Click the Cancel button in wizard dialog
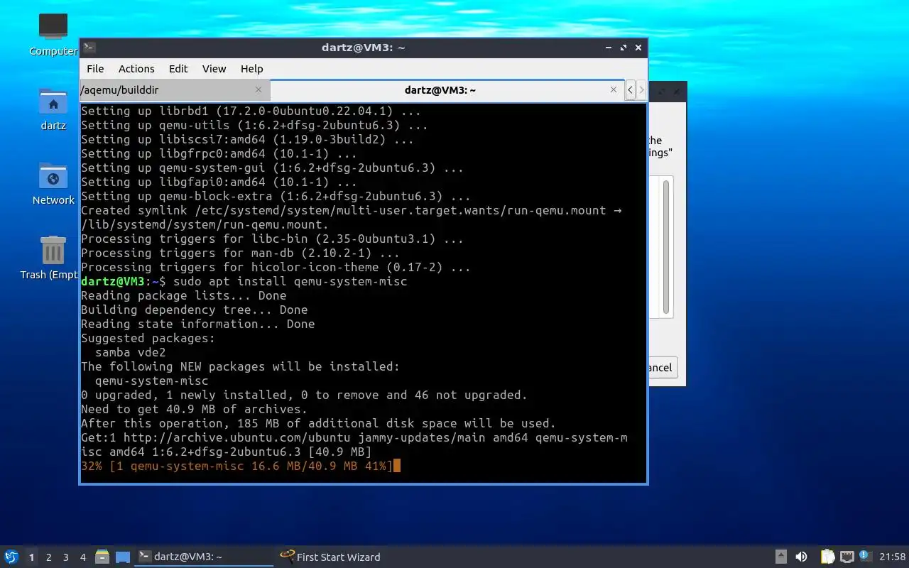The height and width of the screenshot is (568, 909). click(663, 367)
